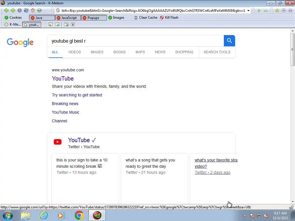Close current tab with red X icon

tap(73, 24)
